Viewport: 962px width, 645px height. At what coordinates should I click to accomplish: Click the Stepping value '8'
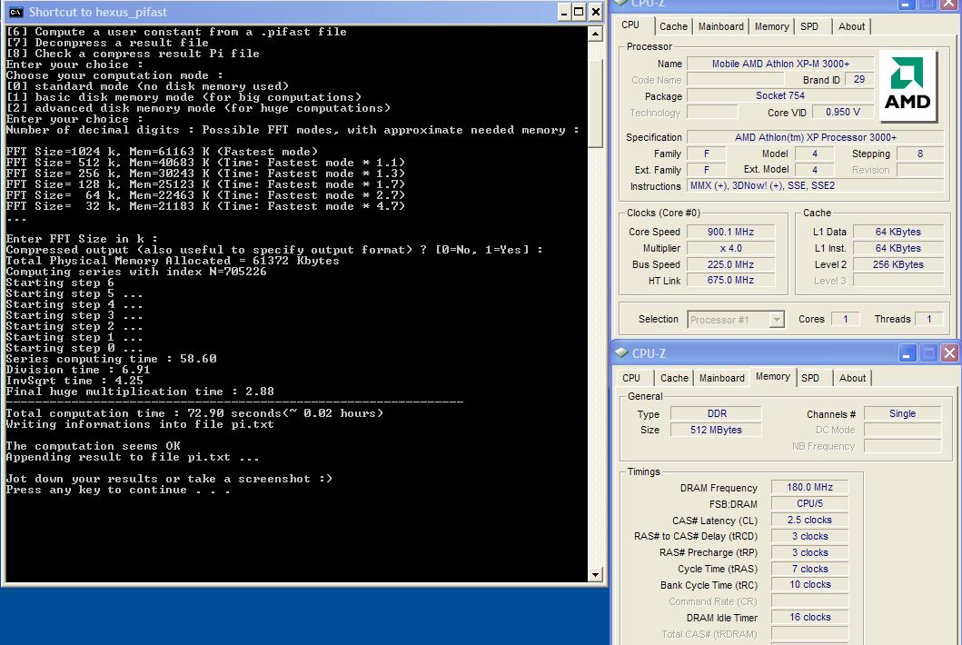[919, 154]
